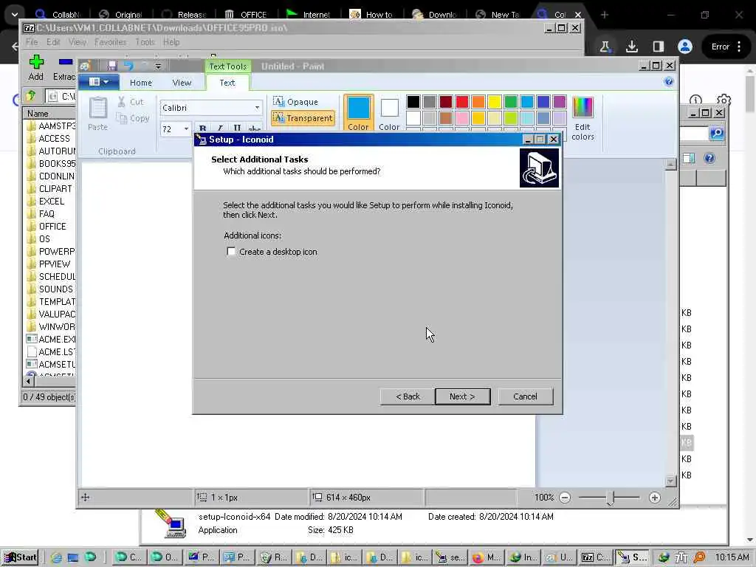The height and width of the screenshot is (567, 756).
Task: Click the Paint zoom slider handle
Action: point(611,498)
